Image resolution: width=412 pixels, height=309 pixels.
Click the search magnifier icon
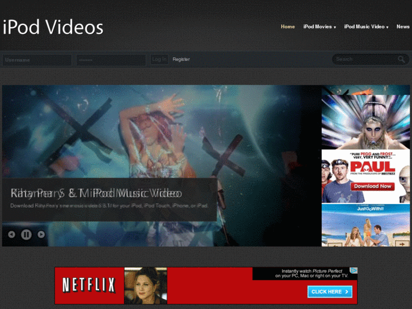pos(401,59)
